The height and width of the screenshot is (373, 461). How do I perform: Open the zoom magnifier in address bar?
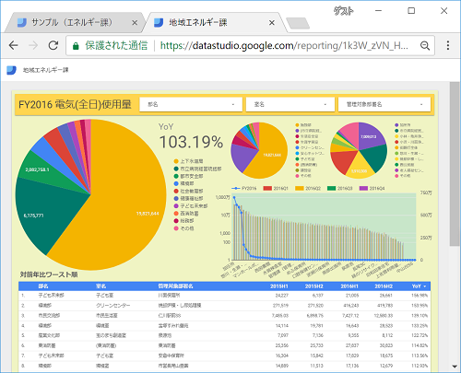[425, 46]
